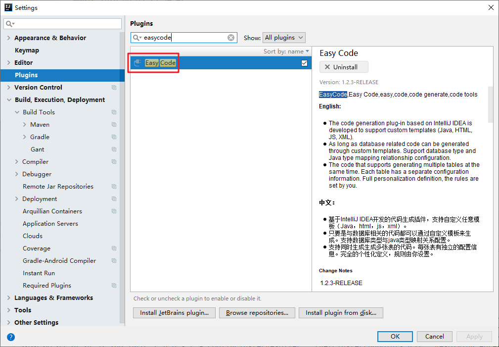Click project-level icon beside Remote Jar Repositories

point(114,187)
